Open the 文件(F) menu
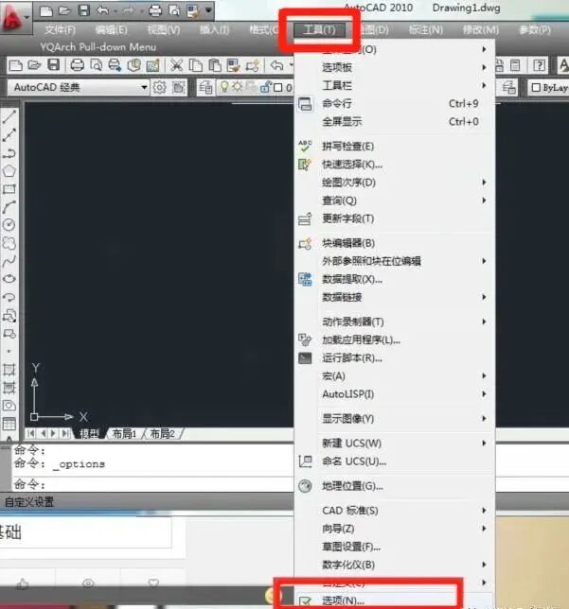569x609 pixels. [60, 30]
